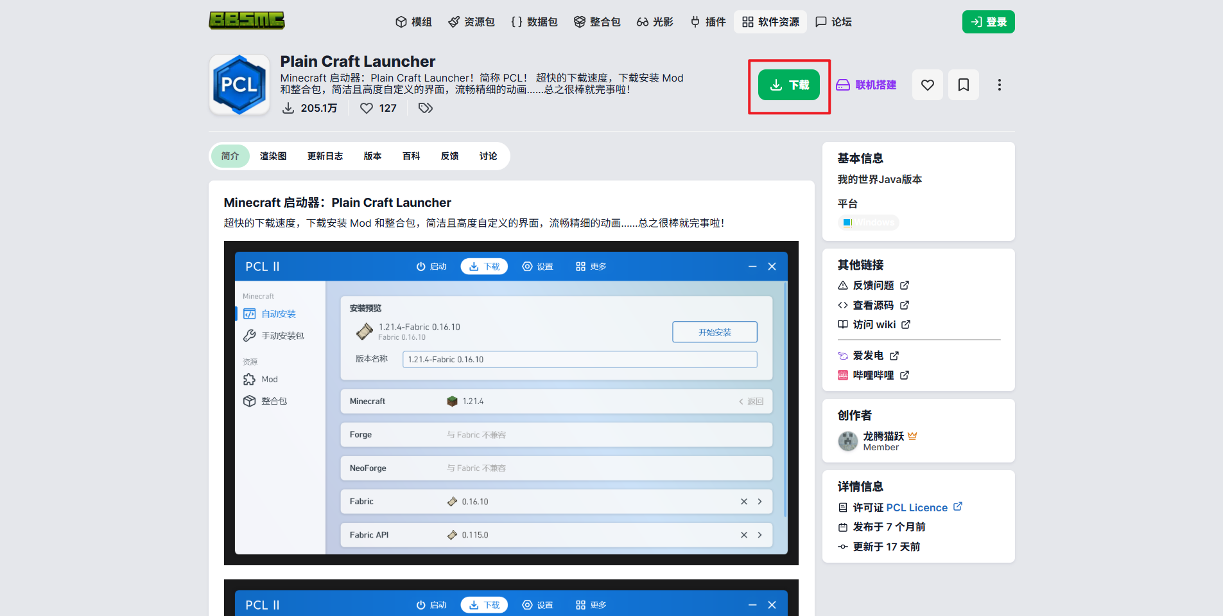The height and width of the screenshot is (616, 1223).
Task: Go to 模组 in the navigation bar
Action: pyautogui.click(x=413, y=22)
